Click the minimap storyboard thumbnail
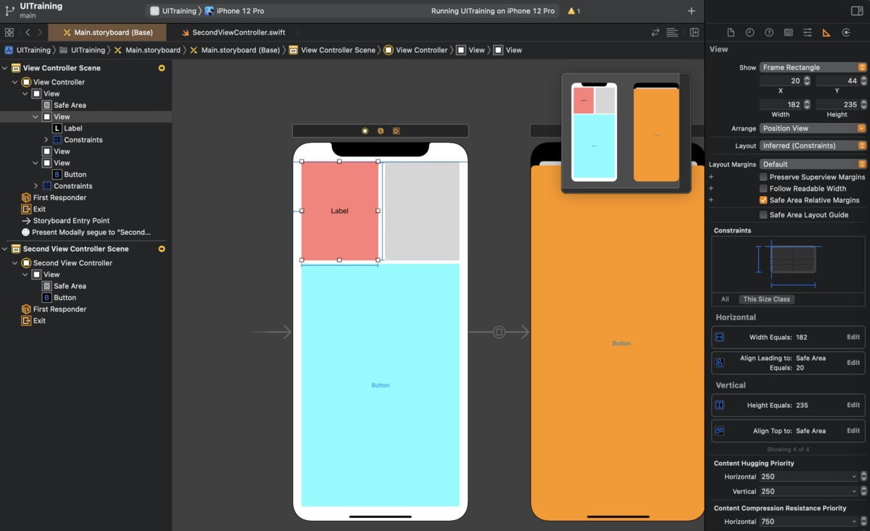The width and height of the screenshot is (870, 531). point(626,133)
